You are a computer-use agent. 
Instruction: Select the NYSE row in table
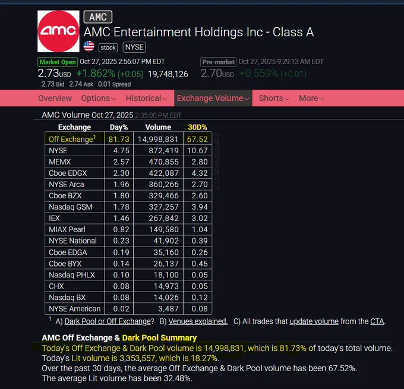128,150
